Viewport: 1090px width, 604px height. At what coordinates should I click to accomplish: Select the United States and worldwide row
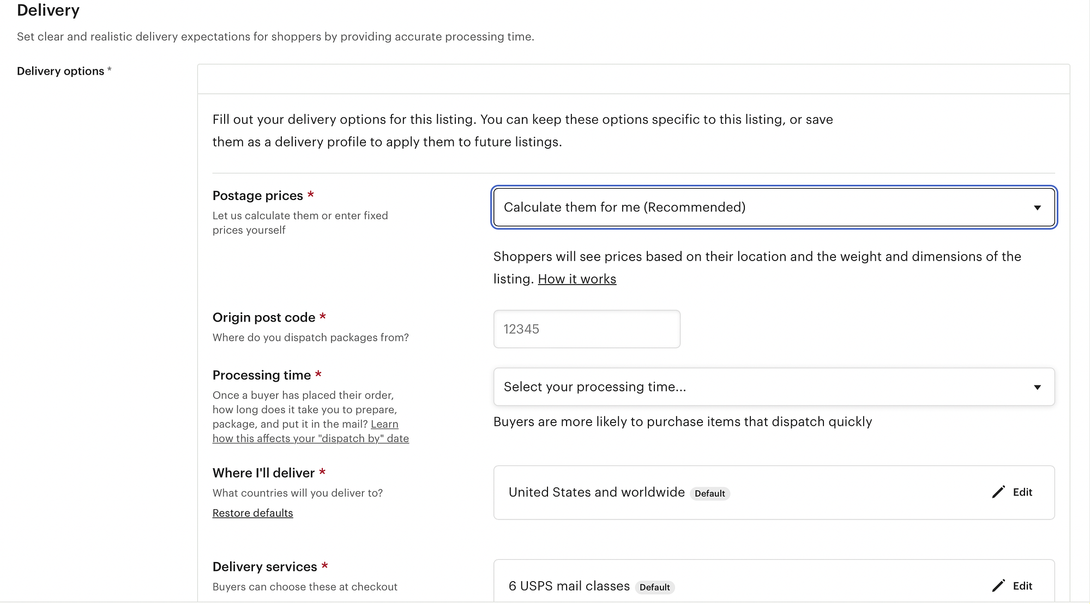(774, 492)
